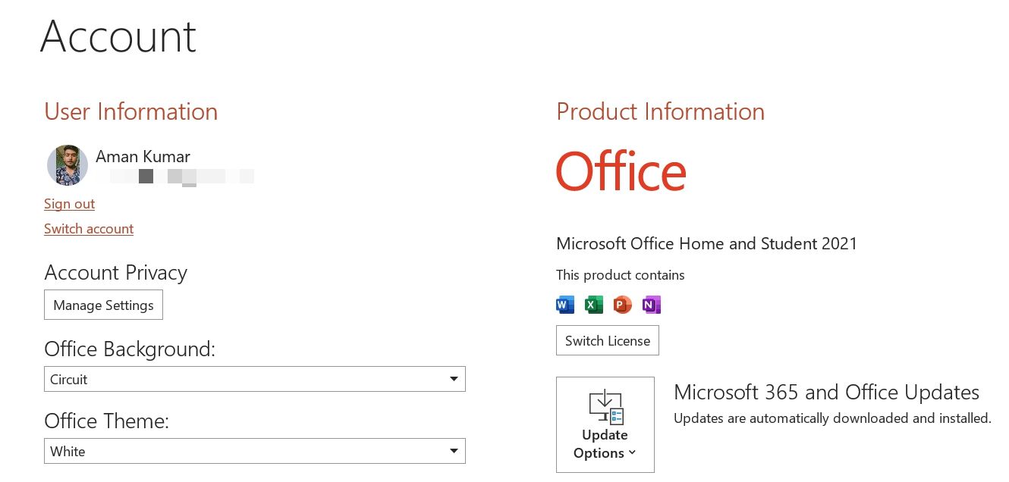Click the blurred email address under the name

tap(181, 177)
